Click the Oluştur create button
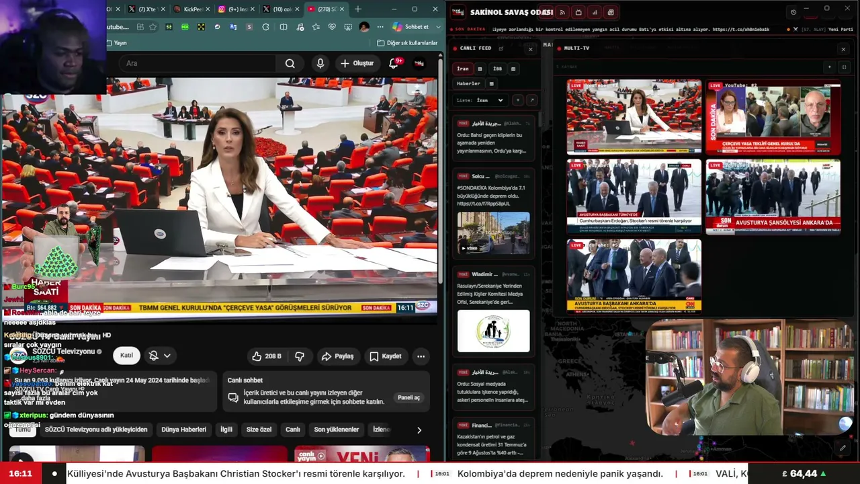 (357, 63)
